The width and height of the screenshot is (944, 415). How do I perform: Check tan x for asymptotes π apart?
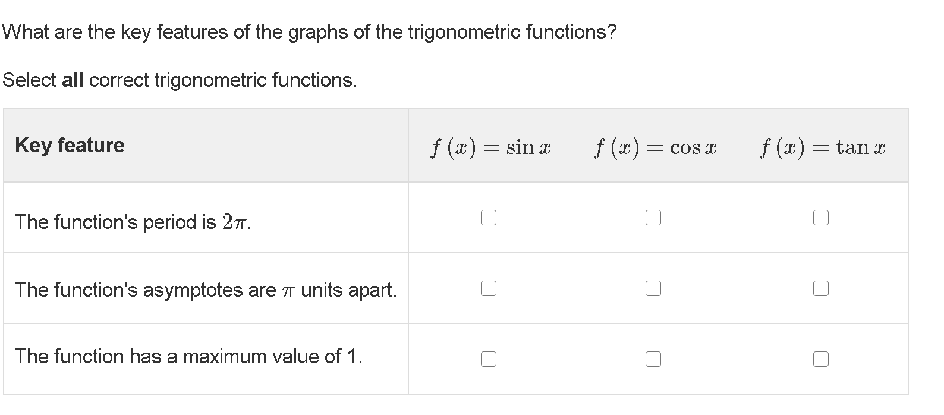click(820, 288)
